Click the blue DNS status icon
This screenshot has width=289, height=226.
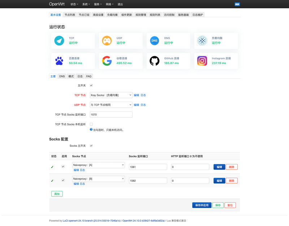pos(155,41)
